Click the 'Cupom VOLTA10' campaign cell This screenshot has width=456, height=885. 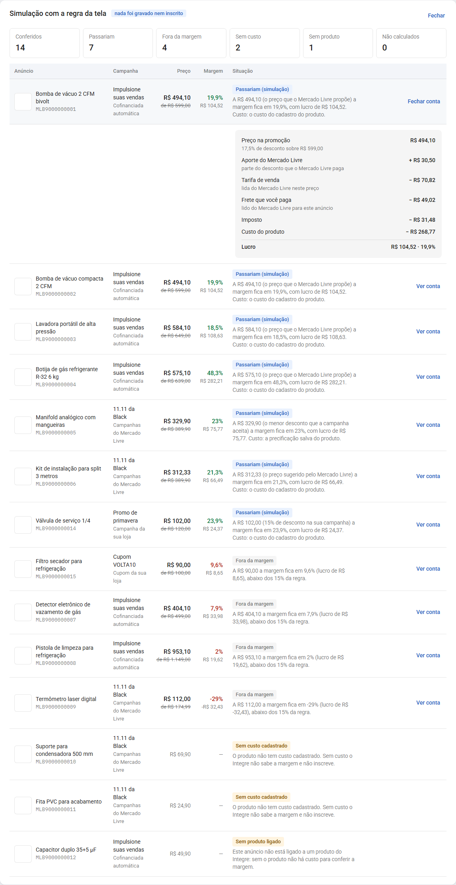tap(130, 569)
